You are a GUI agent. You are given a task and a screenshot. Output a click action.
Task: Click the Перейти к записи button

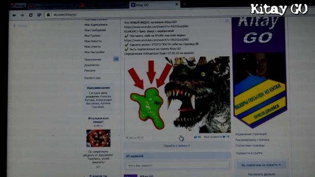tap(177, 146)
